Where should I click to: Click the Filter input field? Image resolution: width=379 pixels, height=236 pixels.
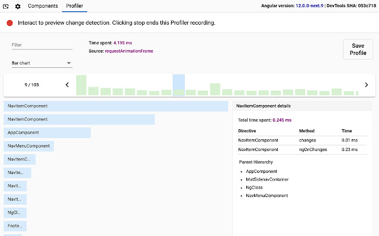pos(41,45)
